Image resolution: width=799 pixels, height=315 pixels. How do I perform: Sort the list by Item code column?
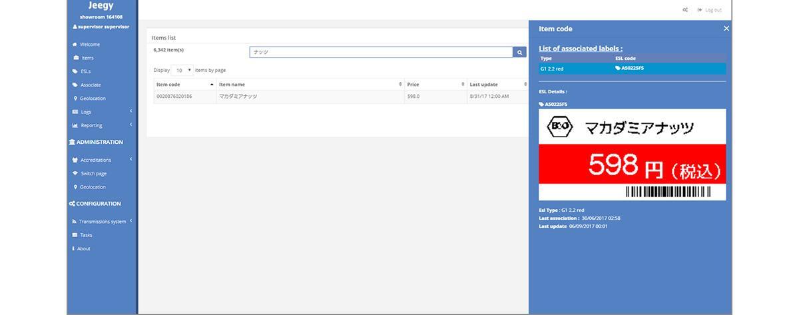coord(184,85)
